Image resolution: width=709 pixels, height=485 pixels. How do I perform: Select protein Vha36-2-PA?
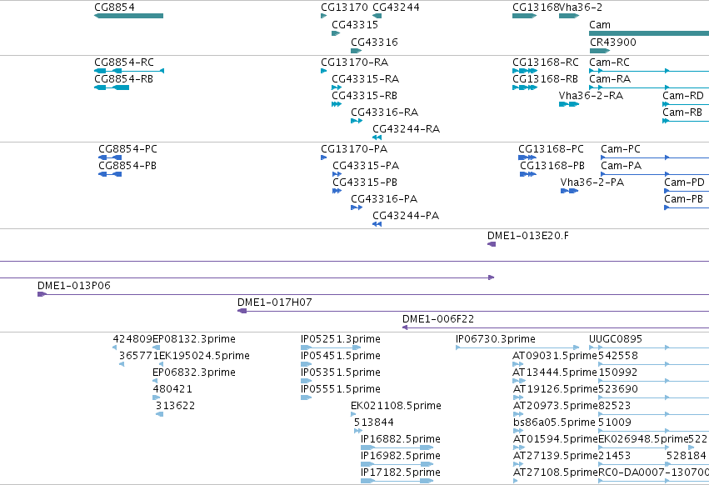coord(592,182)
